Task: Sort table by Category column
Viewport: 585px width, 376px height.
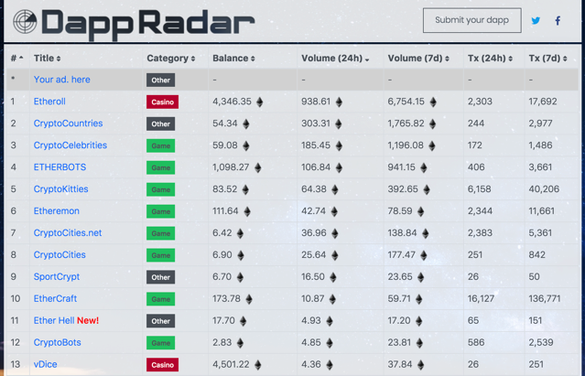Action: click(171, 59)
